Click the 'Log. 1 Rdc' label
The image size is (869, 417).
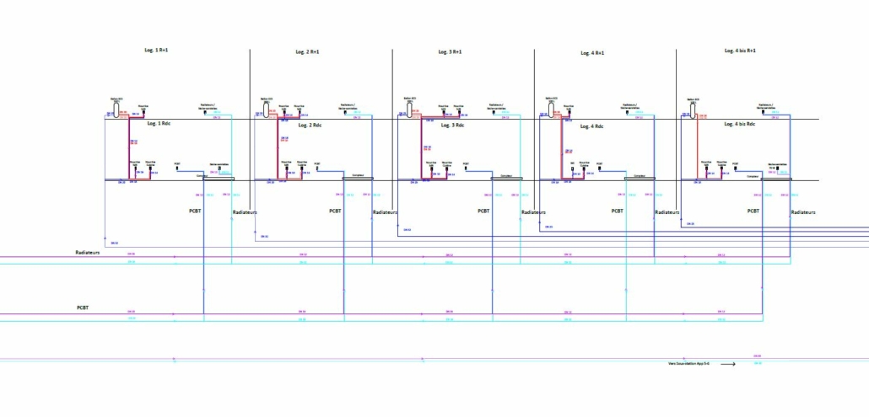click(x=159, y=124)
